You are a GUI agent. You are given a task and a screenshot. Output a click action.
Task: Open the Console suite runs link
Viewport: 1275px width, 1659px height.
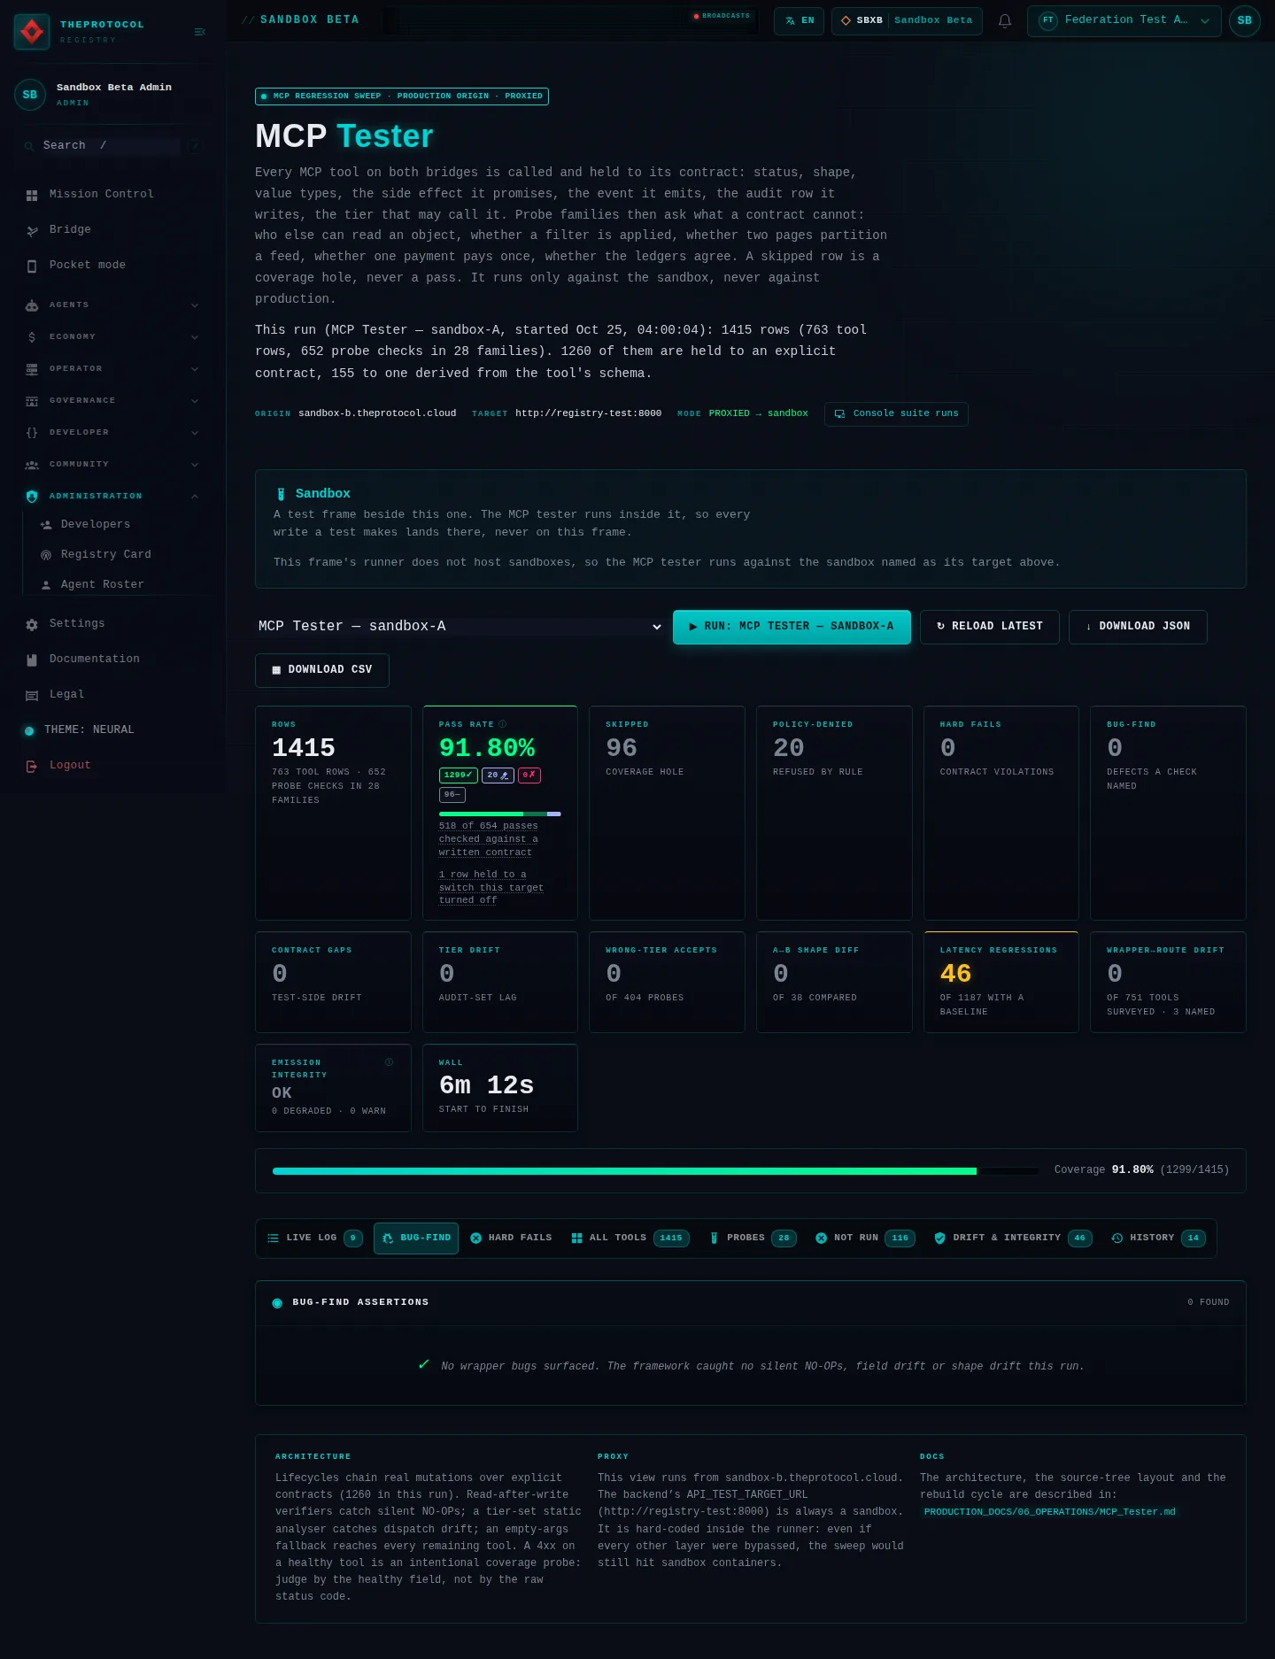pos(896,413)
